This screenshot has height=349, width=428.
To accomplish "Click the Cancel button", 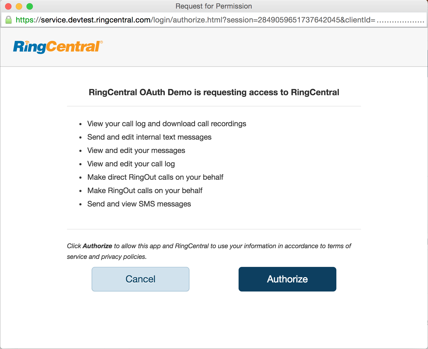I will tap(141, 279).
